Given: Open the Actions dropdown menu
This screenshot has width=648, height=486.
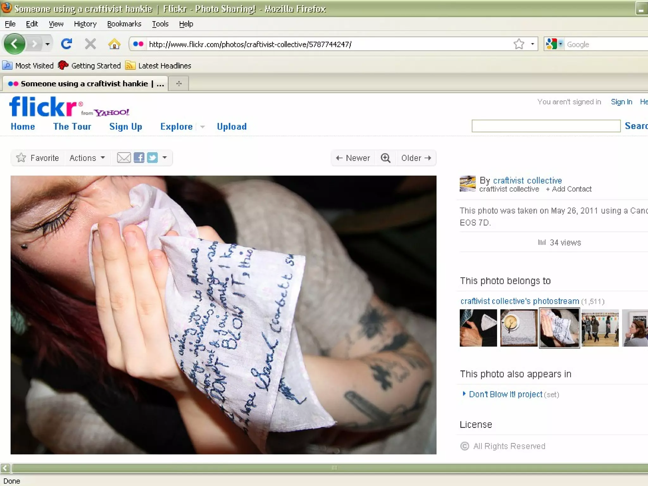Looking at the screenshot, I should coord(87,158).
